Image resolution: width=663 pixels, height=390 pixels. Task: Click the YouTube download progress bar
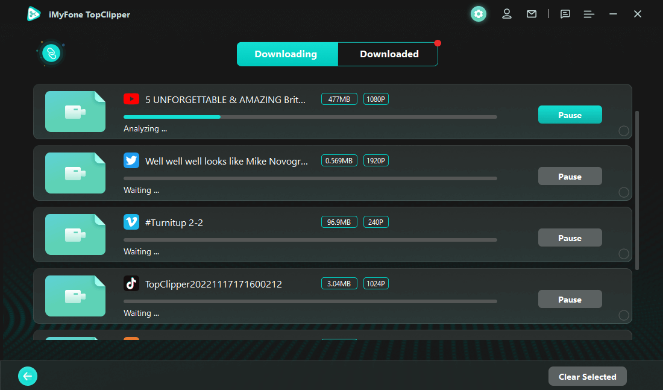point(310,117)
